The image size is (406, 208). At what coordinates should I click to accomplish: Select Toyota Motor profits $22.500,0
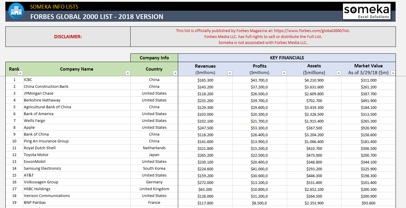260,155
